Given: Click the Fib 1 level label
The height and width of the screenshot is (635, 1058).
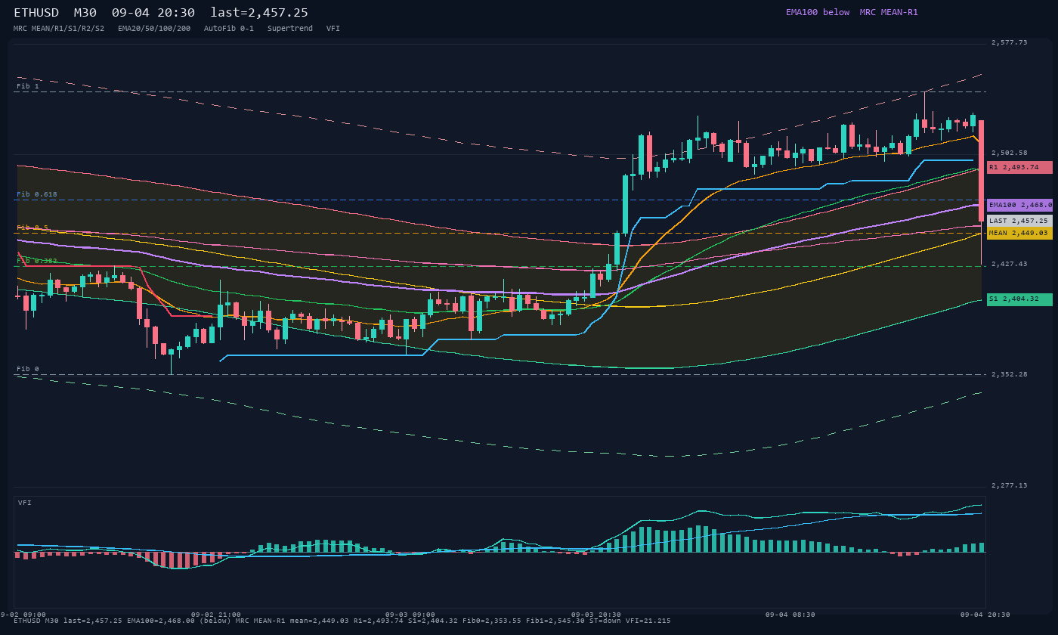Looking at the screenshot, I should [28, 86].
